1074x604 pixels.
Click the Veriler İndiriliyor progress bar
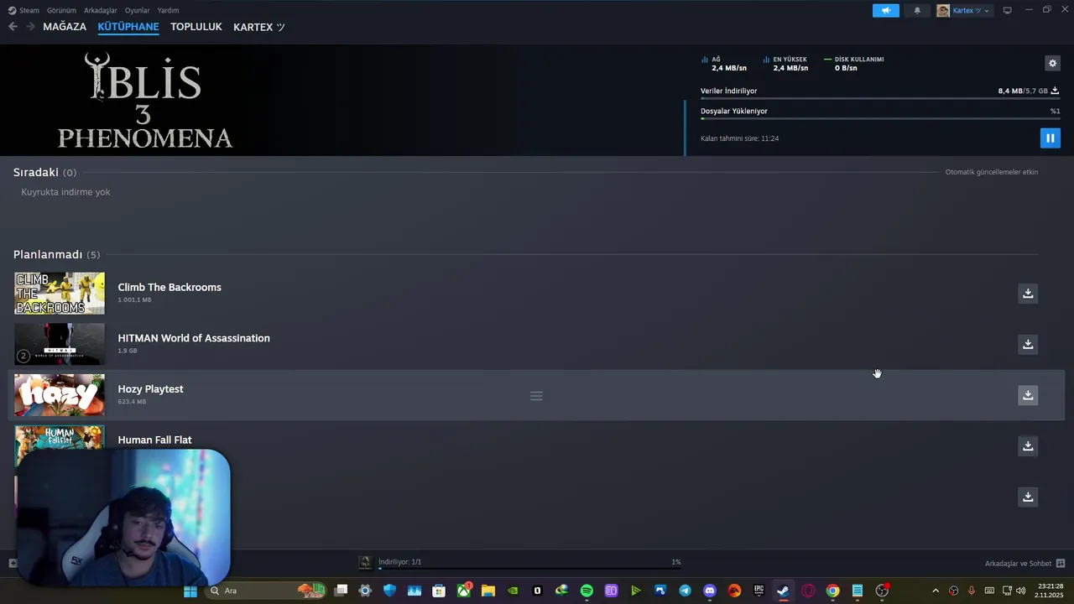tap(879, 99)
